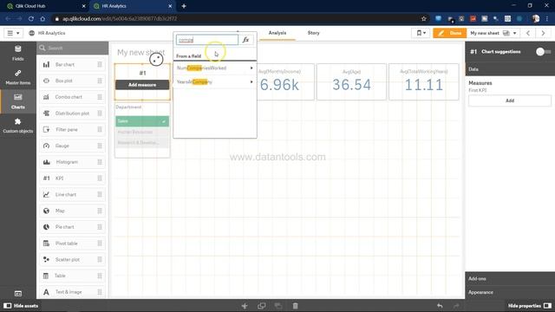Image resolution: width=555 pixels, height=312 pixels.
Task: Click the Human Resources department value
Action: click(x=142, y=132)
